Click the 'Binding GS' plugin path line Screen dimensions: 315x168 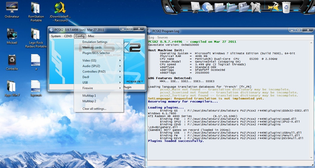click(x=234, y=110)
